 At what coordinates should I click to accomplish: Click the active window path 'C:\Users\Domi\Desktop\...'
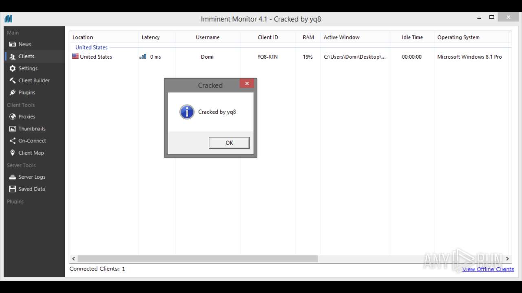(x=355, y=57)
